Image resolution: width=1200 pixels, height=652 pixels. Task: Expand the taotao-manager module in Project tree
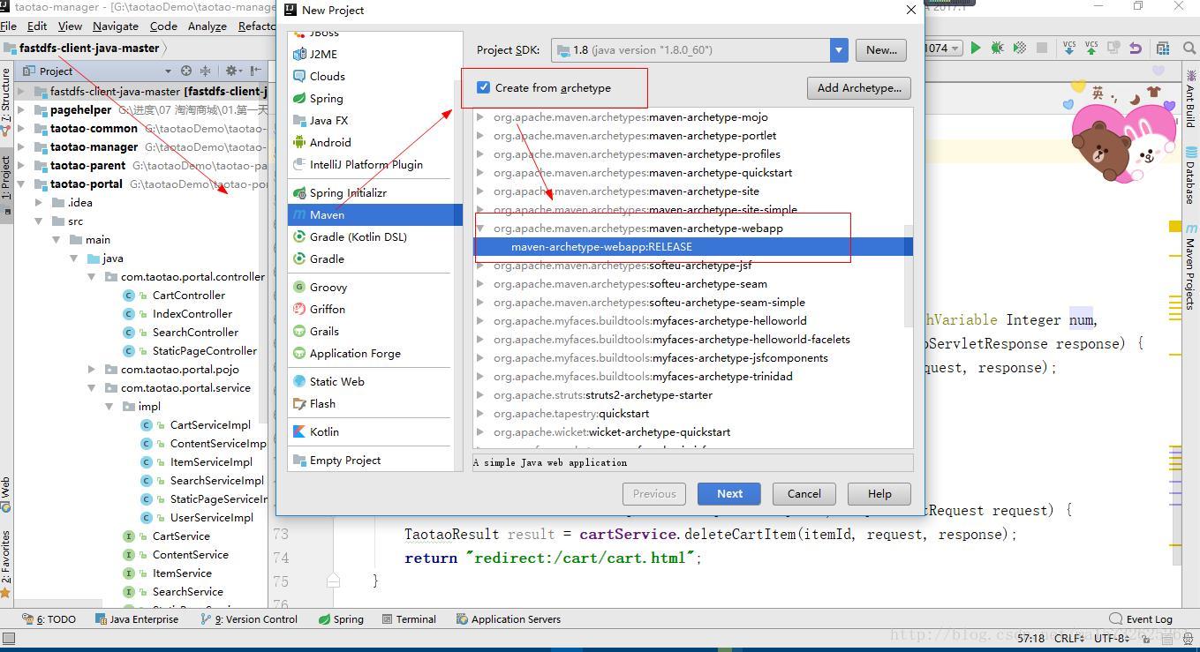(21, 147)
